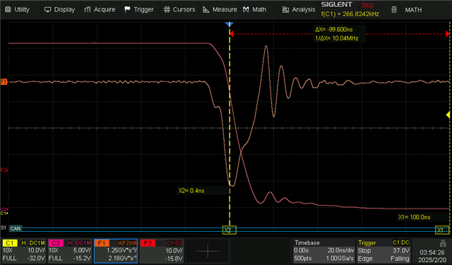Click the Math M icon
The image size is (452, 265).
pos(246,9)
